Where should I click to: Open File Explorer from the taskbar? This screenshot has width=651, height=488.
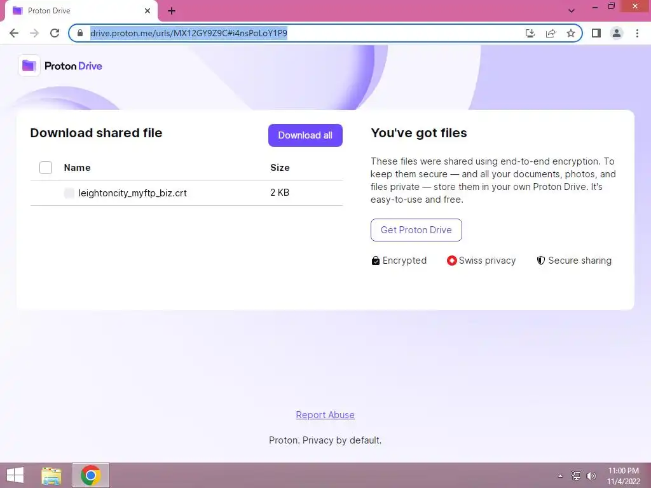click(51, 475)
